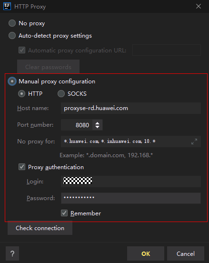Click the Port number value field
209x263 pixels.
pos(77,125)
